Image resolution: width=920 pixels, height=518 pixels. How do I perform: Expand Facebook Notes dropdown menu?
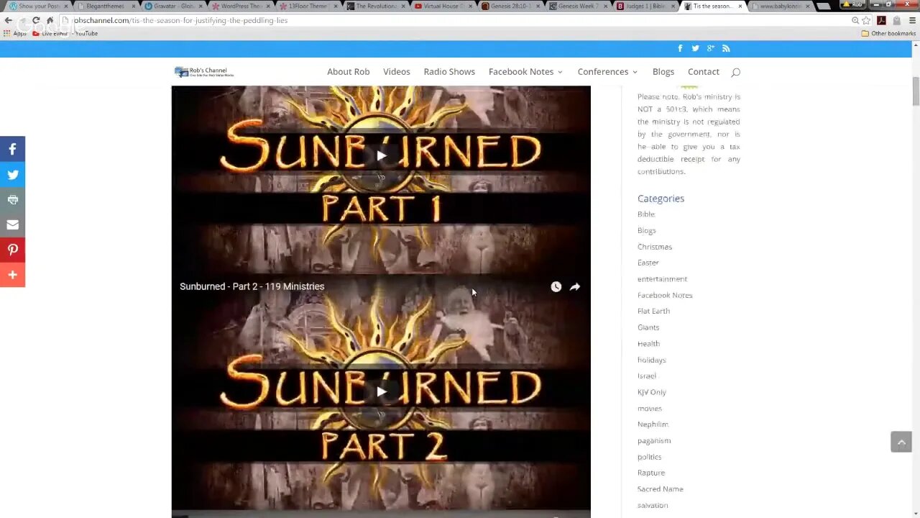click(x=525, y=72)
